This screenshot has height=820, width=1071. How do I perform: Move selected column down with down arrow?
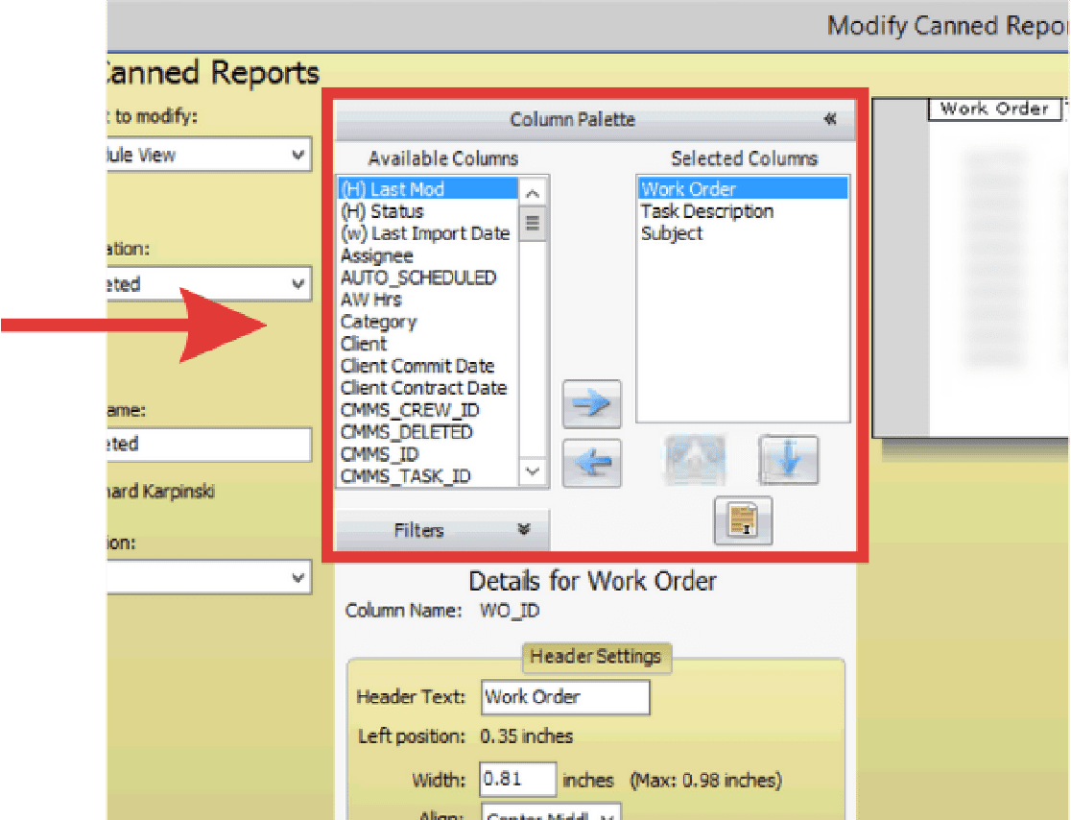[x=788, y=459]
